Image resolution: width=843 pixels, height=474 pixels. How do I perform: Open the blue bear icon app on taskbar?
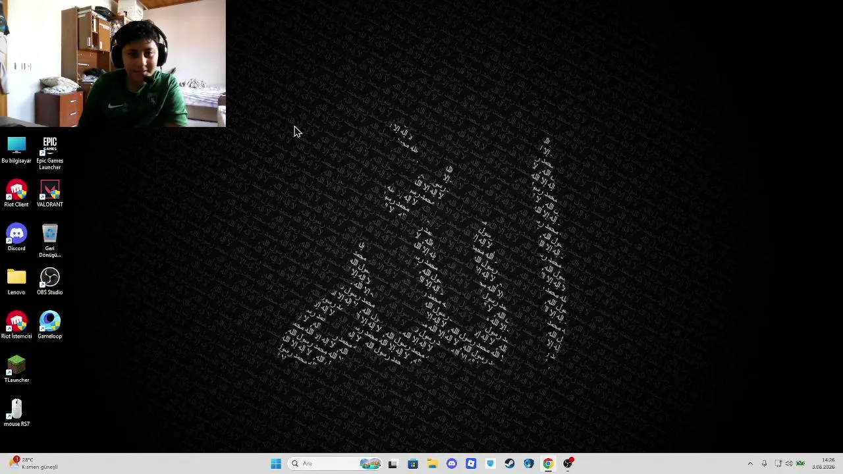[529, 463]
